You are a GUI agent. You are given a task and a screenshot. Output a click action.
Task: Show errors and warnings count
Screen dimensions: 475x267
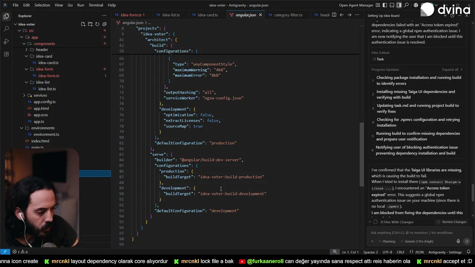coord(20,252)
